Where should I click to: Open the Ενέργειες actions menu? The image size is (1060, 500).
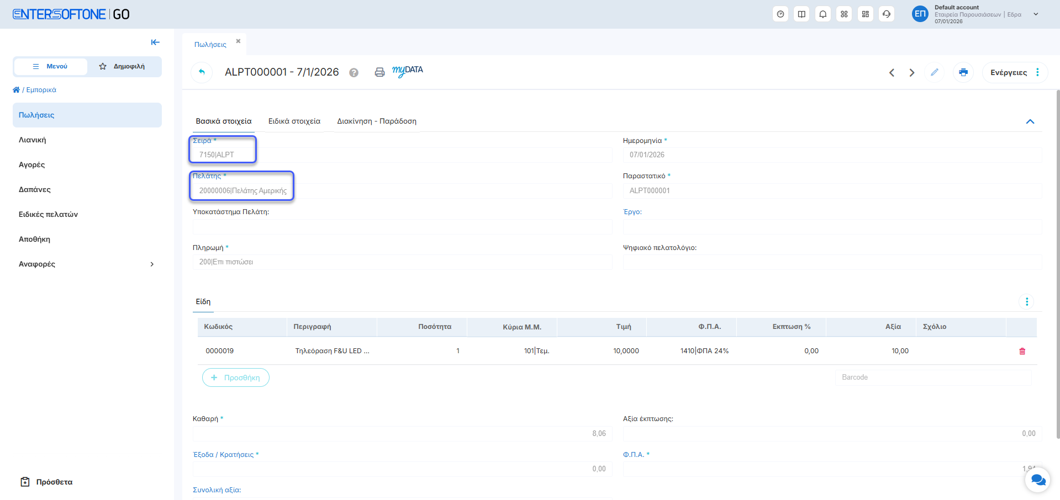pyautogui.click(x=1014, y=72)
